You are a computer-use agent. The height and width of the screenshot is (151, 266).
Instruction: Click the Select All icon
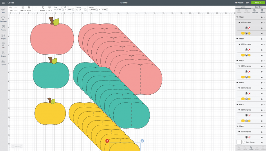pos(23,8)
